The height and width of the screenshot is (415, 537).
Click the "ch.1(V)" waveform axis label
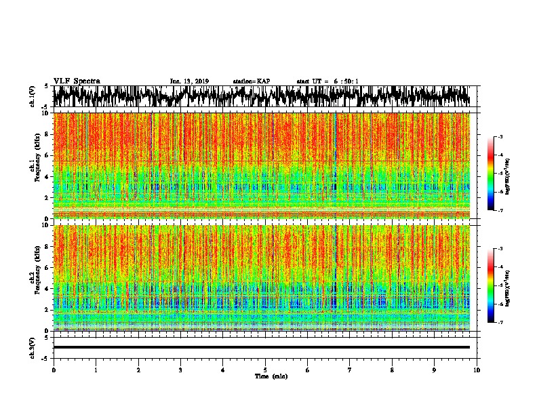[x=33, y=96]
